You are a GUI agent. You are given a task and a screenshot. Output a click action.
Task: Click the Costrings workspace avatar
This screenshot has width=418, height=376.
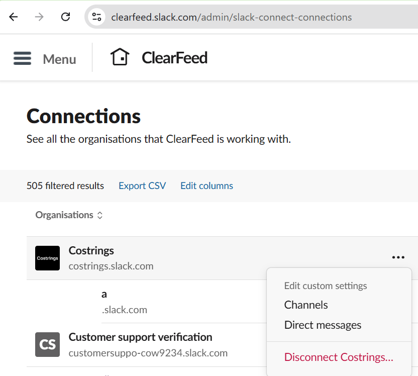point(47,258)
